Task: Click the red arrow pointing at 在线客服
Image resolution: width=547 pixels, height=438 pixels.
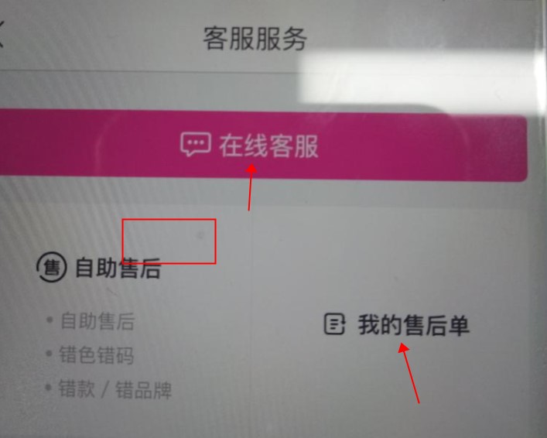Action: point(251,187)
